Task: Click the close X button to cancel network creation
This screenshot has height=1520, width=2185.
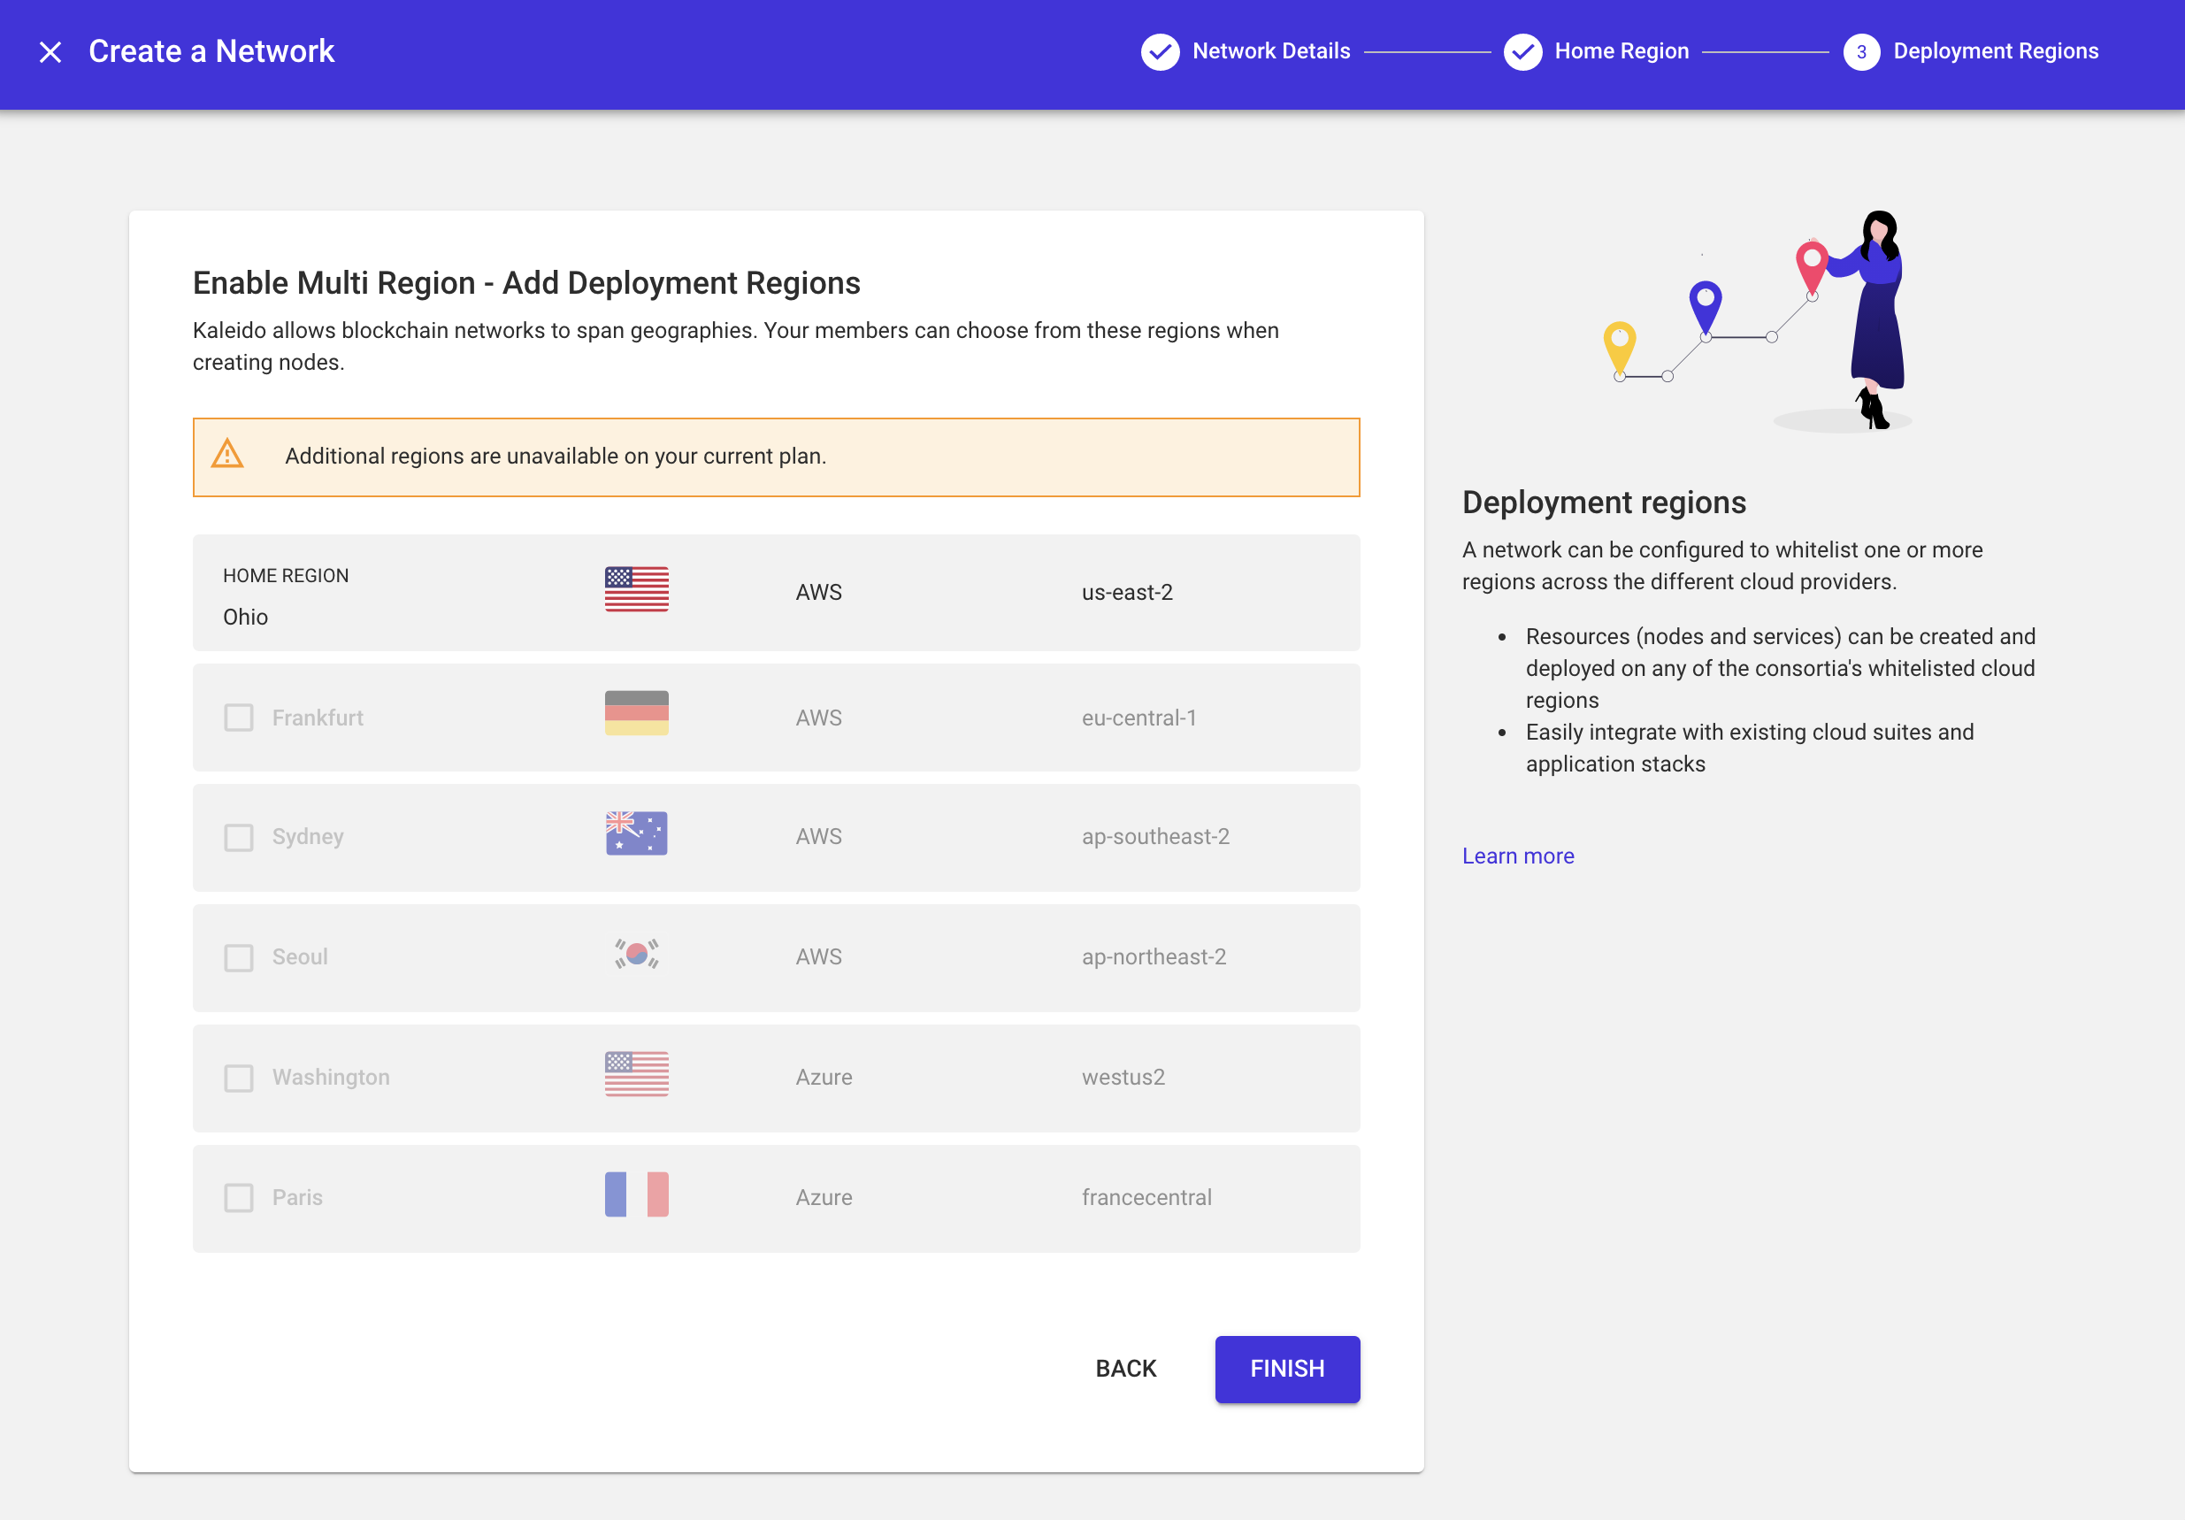Action: (50, 50)
